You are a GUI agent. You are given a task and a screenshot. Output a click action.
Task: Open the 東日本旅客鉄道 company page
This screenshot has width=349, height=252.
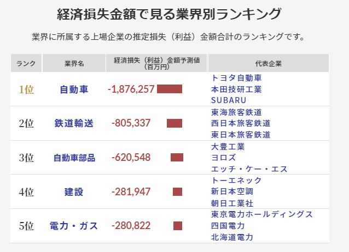pos(241,135)
